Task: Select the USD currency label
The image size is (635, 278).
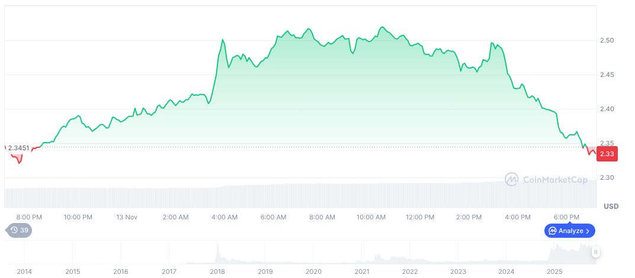Action: (x=611, y=206)
